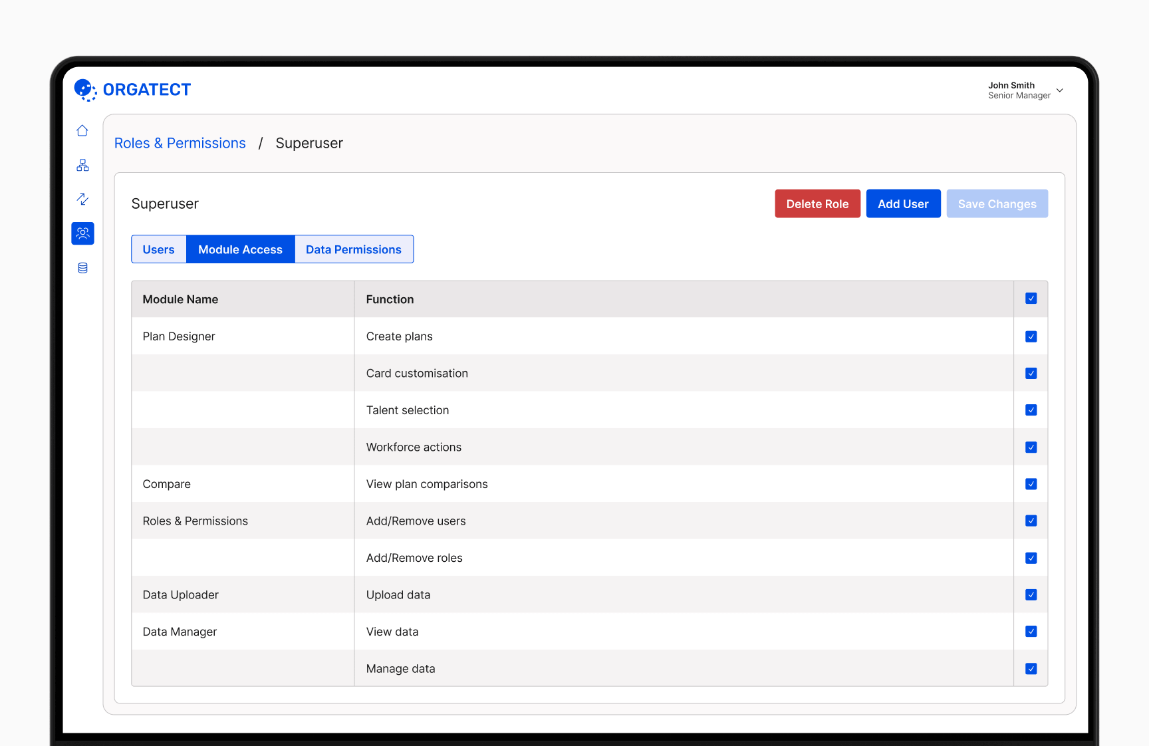Select the Plan Designer module cell
This screenshot has width=1149, height=746.
[243, 336]
